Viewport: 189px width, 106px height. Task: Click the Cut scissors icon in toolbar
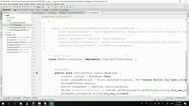click(x=15, y=7)
